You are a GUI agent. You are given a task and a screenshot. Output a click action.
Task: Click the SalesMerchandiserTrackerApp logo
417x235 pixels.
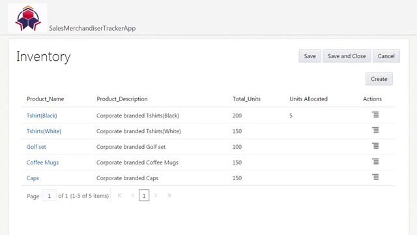[x=28, y=18]
